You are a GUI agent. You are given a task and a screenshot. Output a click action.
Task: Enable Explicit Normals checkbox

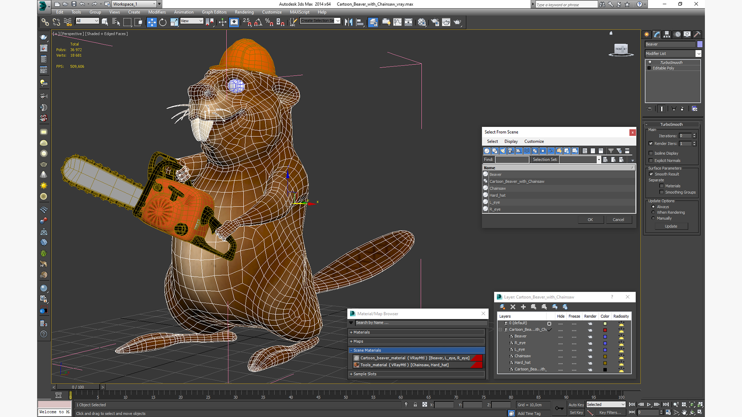(651, 161)
